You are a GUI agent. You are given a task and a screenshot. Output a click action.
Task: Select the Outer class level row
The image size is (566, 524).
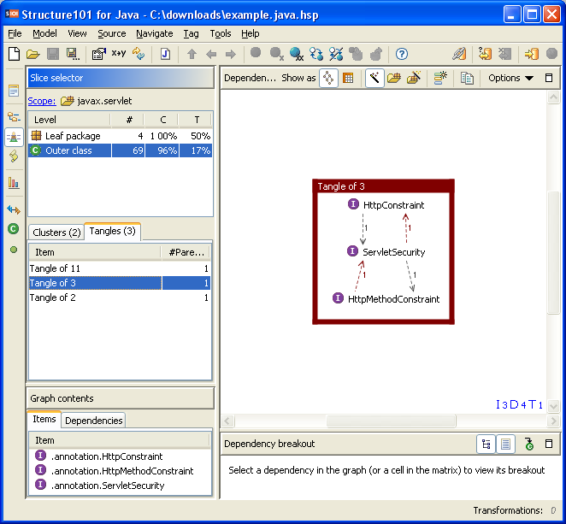click(121, 150)
